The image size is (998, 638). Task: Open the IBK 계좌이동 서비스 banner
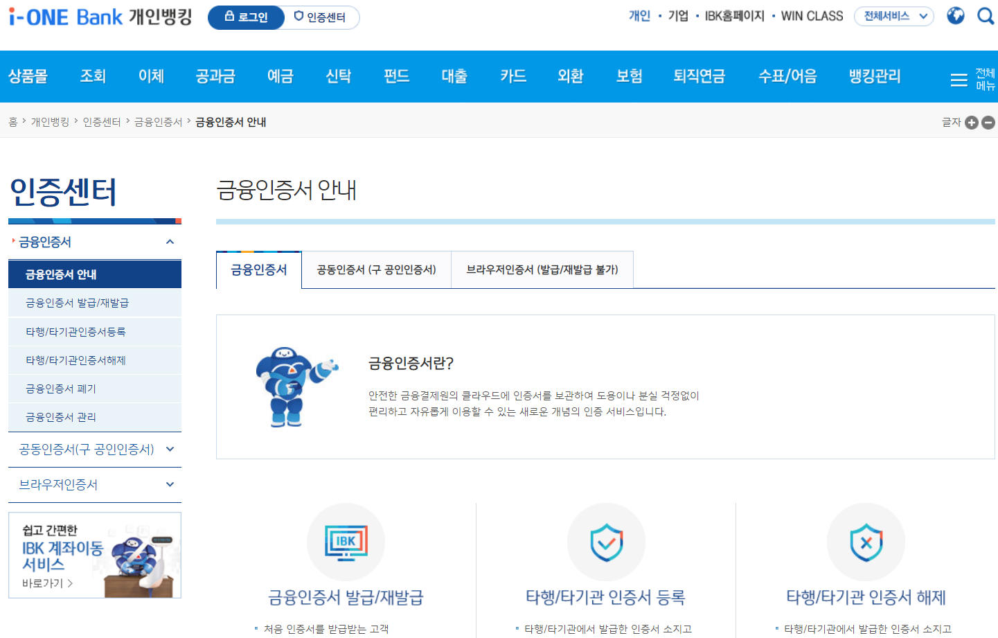[95, 555]
